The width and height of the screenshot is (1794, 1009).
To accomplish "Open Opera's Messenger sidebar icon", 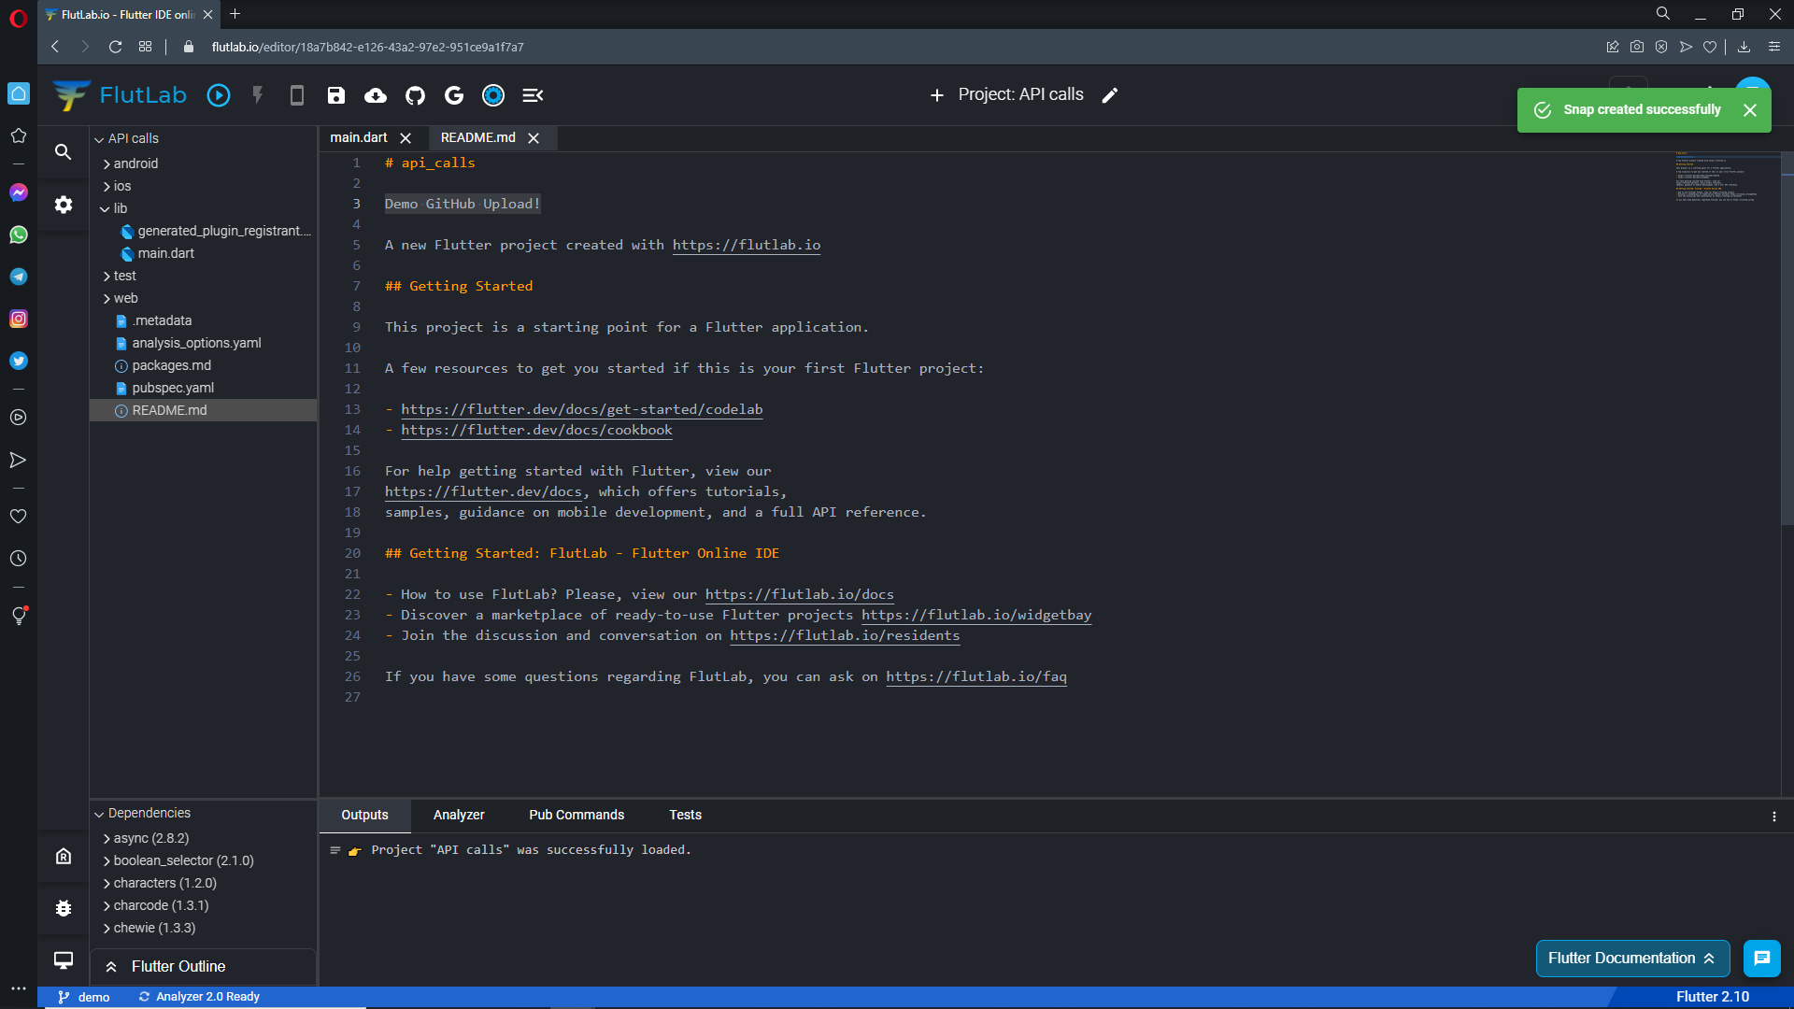I will point(19,192).
